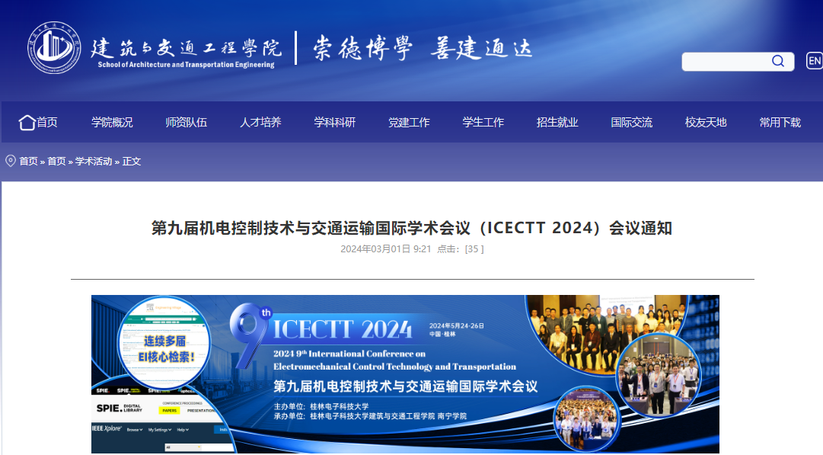
Task: Go to 学术活动 in the breadcrumb
Action: (94, 162)
